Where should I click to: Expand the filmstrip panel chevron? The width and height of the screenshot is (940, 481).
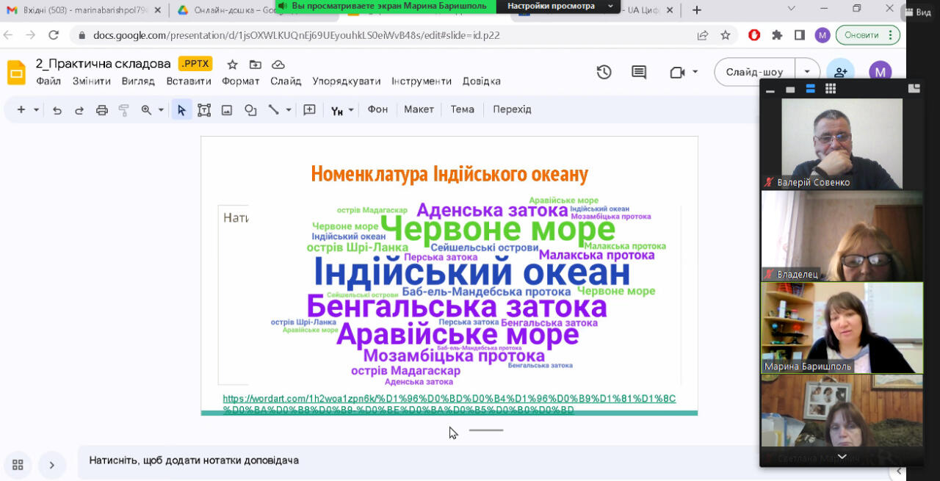click(x=52, y=465)
